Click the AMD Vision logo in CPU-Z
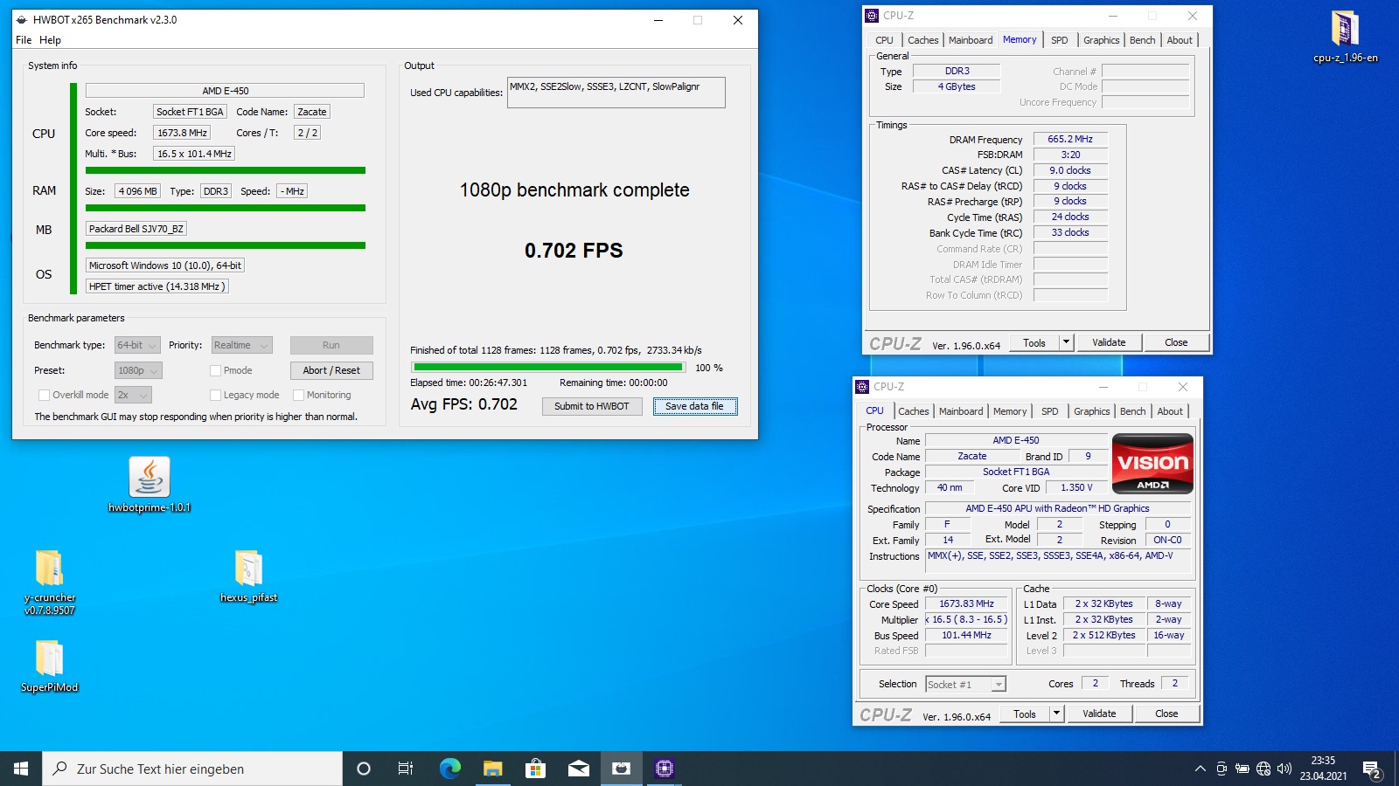Image resolution: width=1399 pixels, height=786 pixels. point(1152,464)
